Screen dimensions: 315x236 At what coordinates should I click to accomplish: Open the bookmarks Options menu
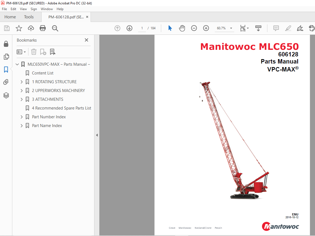[21, 52]
